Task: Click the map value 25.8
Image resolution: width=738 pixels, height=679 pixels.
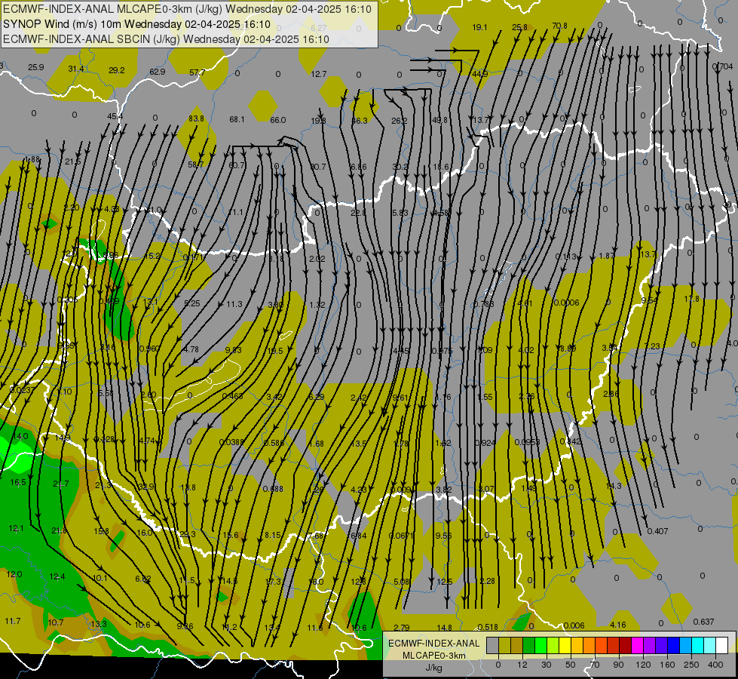Action: tap(519, 27)
